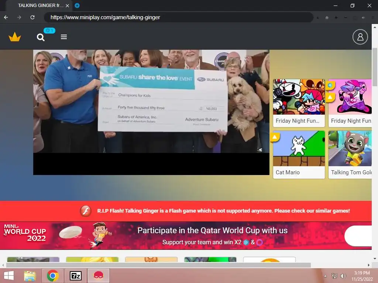The width and height of the screenshot is (378, 283).
Task: Switch to Google Chrome in taskbar
Action: point(53,276)
